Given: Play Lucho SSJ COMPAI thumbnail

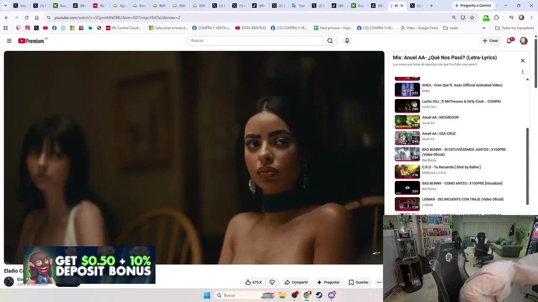Looking at the screenshot, I should tap(407, 106).
